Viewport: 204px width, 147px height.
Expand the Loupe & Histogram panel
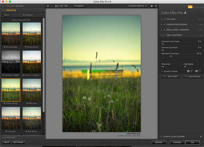[161, 136]
